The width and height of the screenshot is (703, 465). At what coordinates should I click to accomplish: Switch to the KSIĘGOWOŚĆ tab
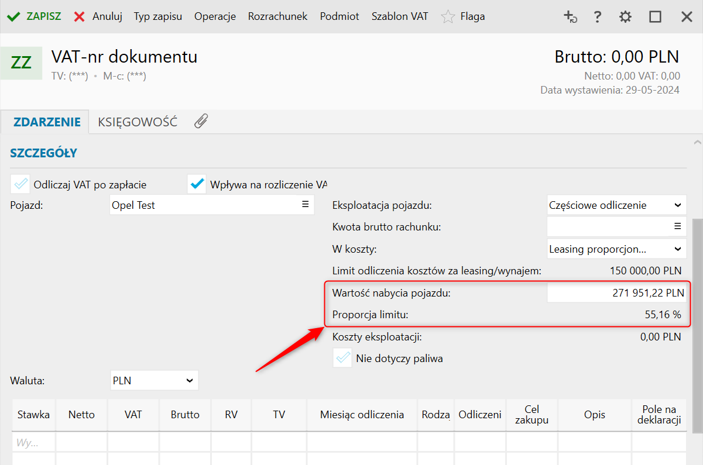138,122
